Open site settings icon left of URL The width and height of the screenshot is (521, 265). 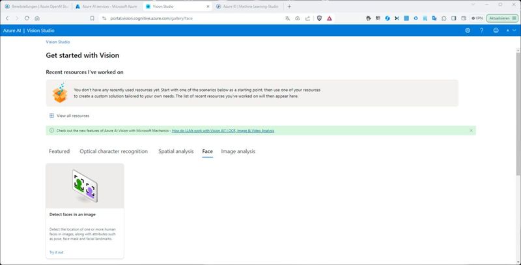(x=104, y=18)
